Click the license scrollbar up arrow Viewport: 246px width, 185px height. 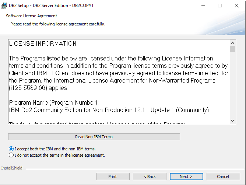pos(232,42)
